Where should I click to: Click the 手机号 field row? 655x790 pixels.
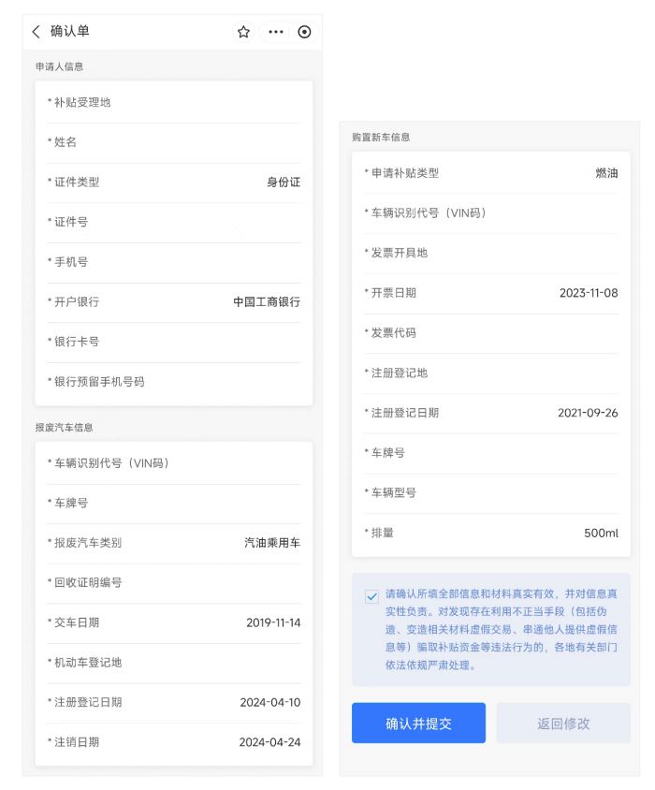pyautogui.click(x=173, y=262)
